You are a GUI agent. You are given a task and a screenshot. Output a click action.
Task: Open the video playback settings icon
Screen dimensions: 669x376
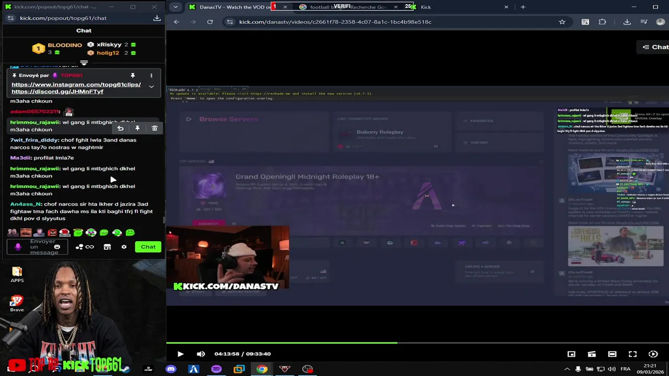tap(653, 354)
